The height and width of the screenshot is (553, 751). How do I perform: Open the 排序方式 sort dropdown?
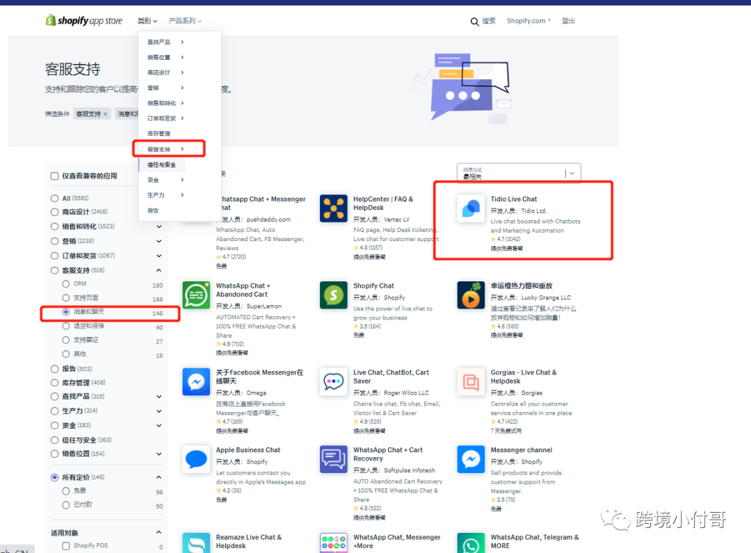click(519, 173)
